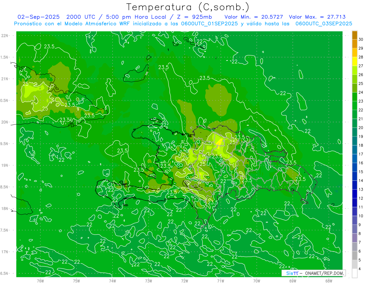Click the "SisTT - ONAMET/REP.DOM." credit box
The height and width of the screenshot is (285, 369).
pyautogui.click(x=314, y=273)
